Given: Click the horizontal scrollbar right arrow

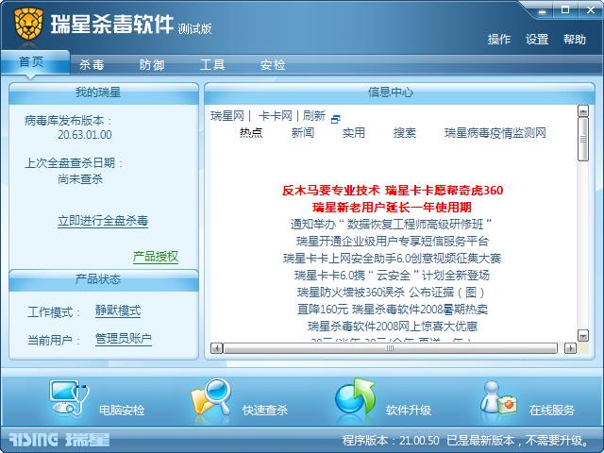Looking at the screenshot, I should 570,348.
